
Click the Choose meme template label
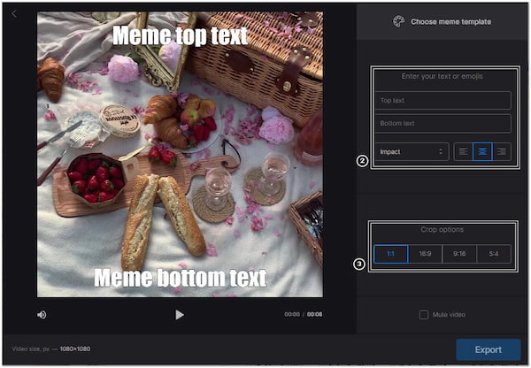pyautogui.click(x=450, y=21)
